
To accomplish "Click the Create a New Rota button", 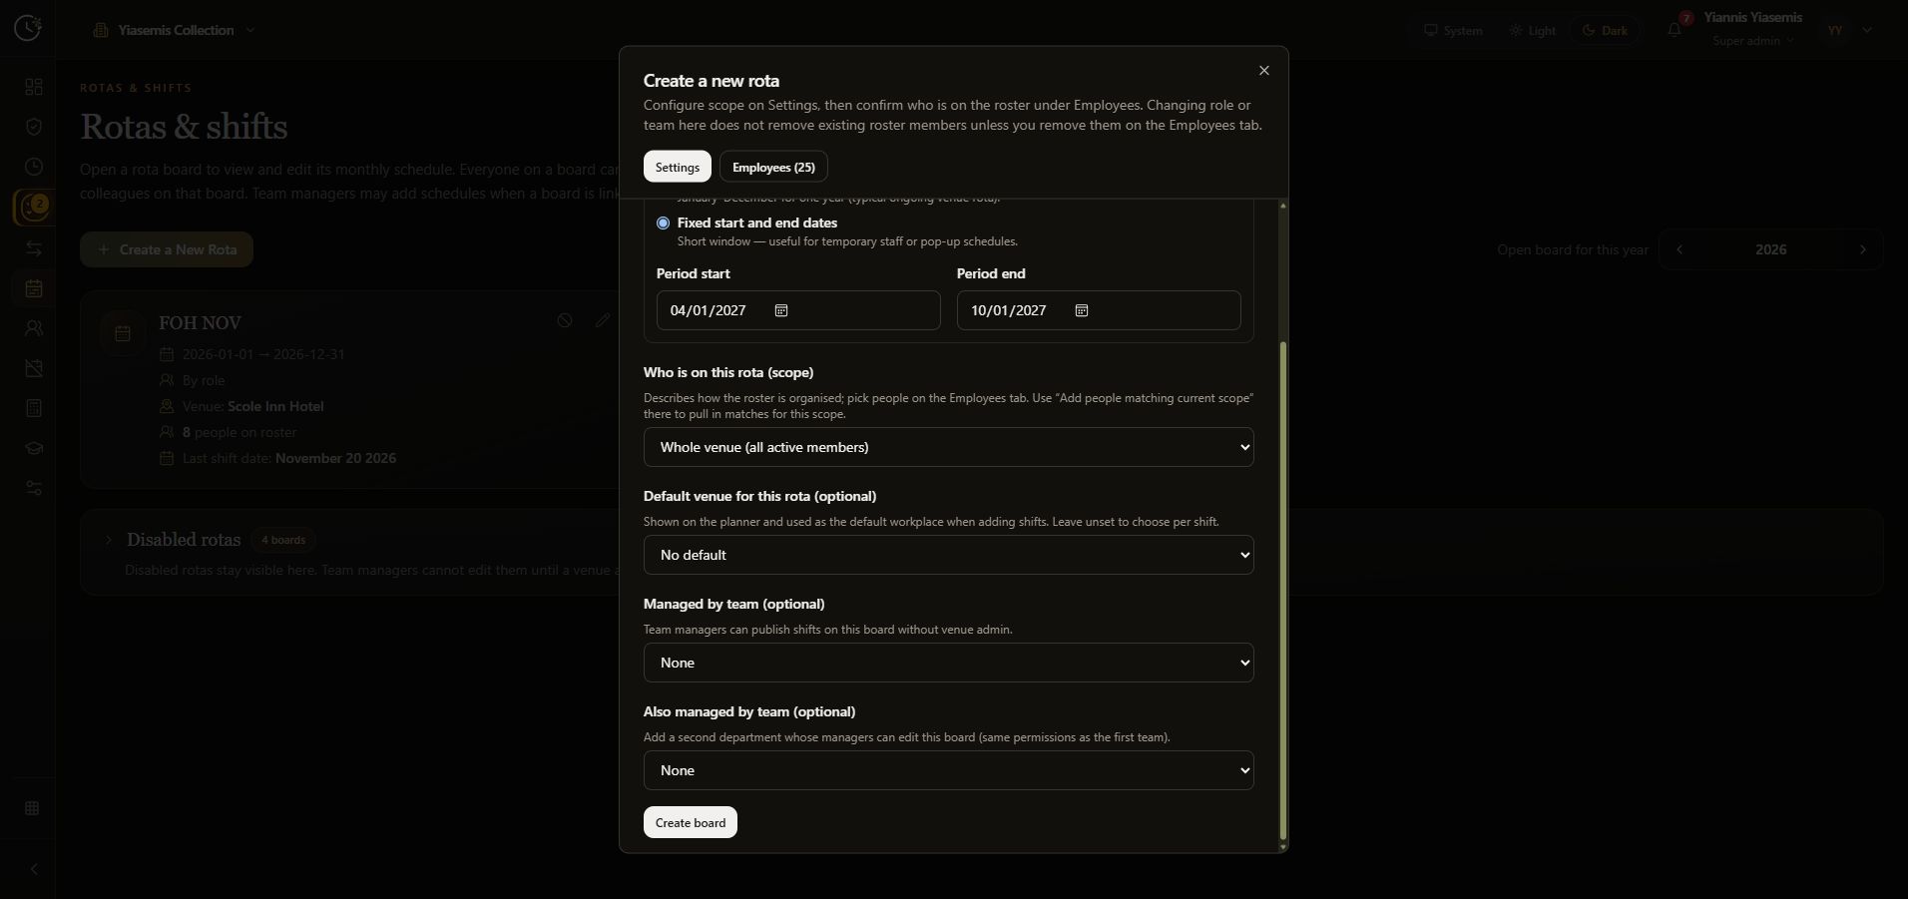I will [x=167, y=249].
